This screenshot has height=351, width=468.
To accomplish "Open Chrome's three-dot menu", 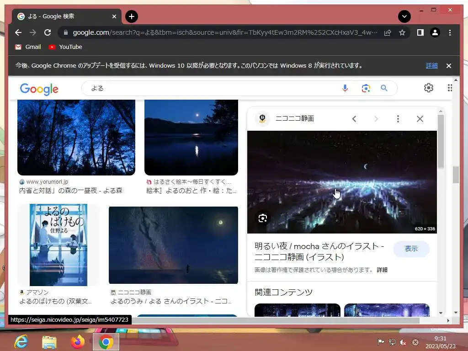I will pyautogui.click(x=450, y=32).
